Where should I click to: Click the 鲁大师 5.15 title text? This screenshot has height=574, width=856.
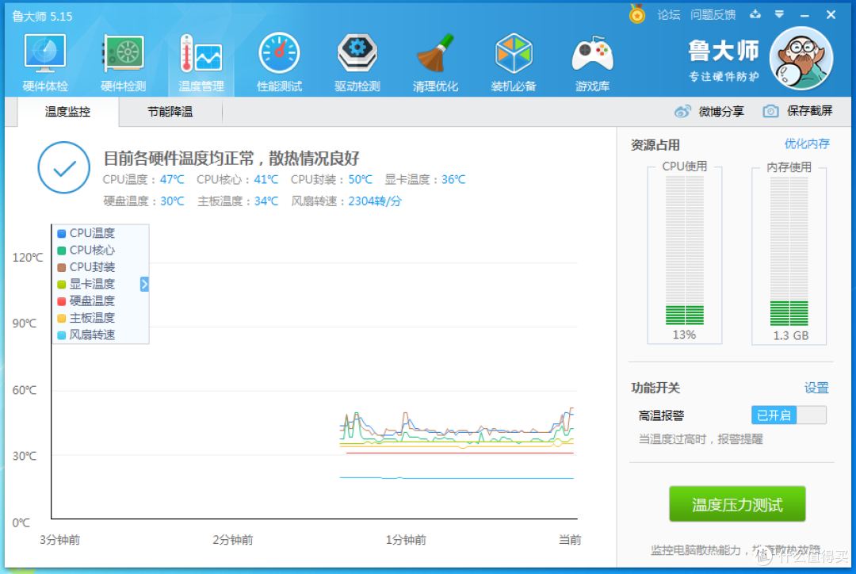point(42,17)
